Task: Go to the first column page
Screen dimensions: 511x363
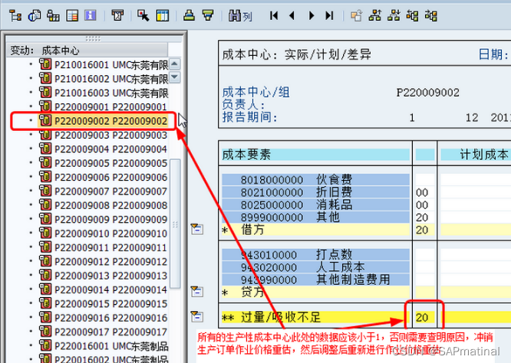Action: point(274,15)
